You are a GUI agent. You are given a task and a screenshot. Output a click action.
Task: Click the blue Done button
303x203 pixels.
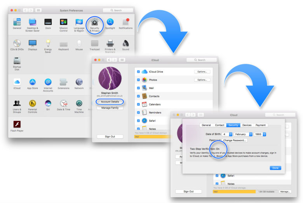(x=275, y=168)
